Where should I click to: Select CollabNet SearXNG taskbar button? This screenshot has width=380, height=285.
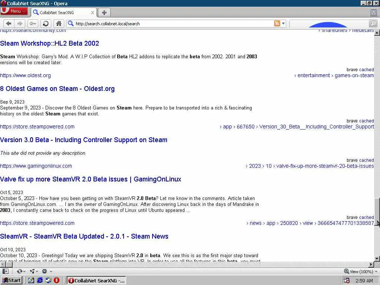tap(96, 281)
